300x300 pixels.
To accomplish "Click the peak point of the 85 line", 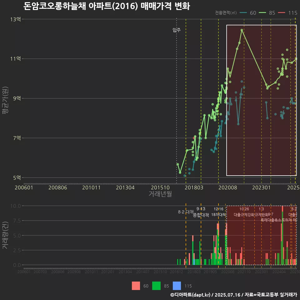I will (x=242, y=30).
